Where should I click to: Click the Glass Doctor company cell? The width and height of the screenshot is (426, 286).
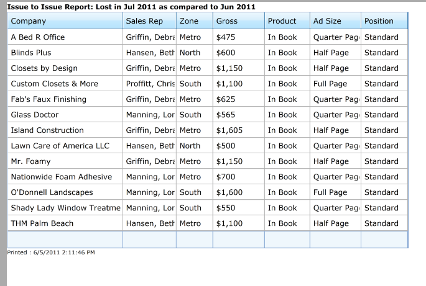tap(35, 115)
